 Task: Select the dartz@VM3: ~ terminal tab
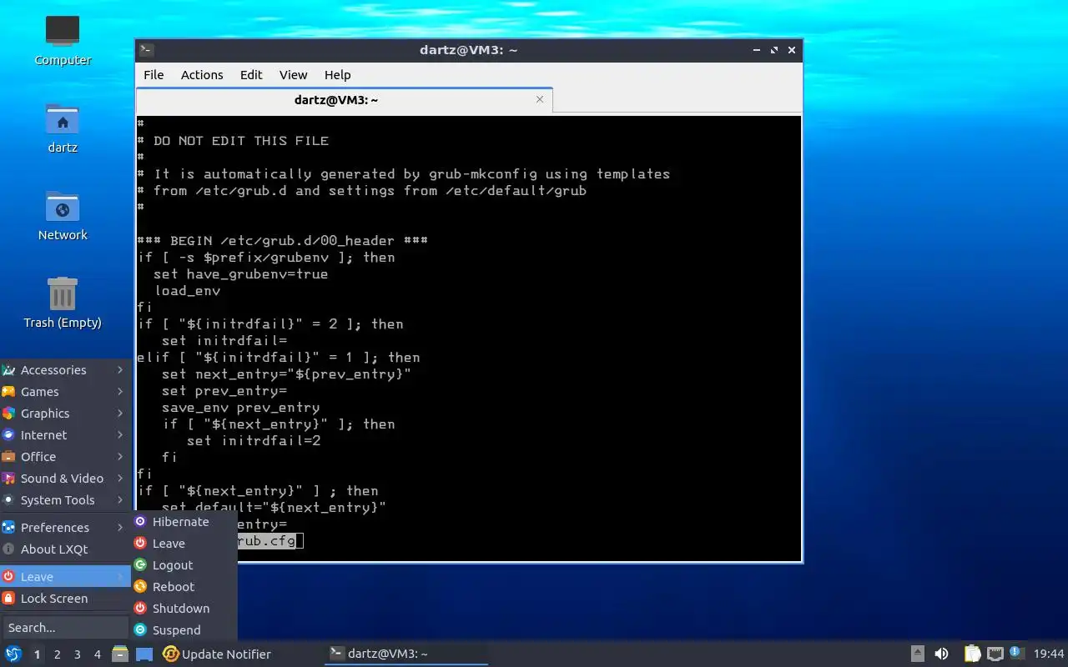[x=344, y=100]
